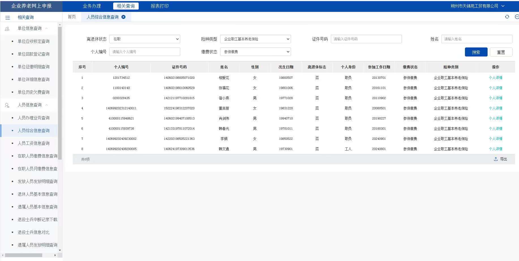Click the 导出 export icon

(496, 159)
